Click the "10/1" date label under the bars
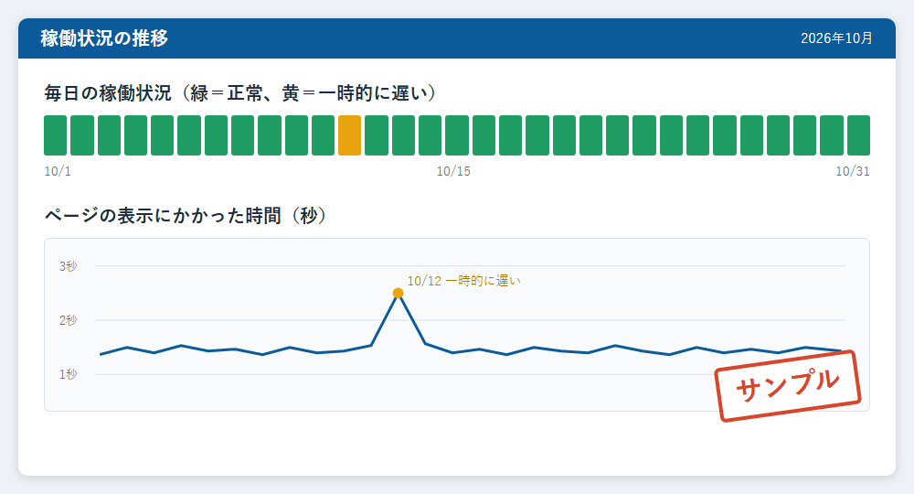 (58, 171)
